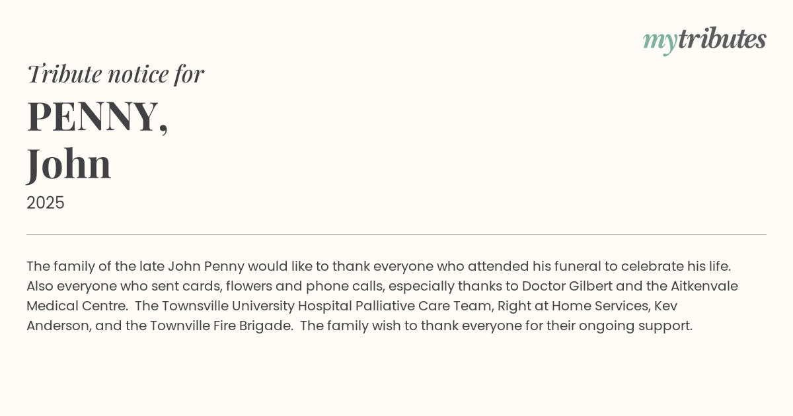Click "Right at Home Services" text

(571, 306)
